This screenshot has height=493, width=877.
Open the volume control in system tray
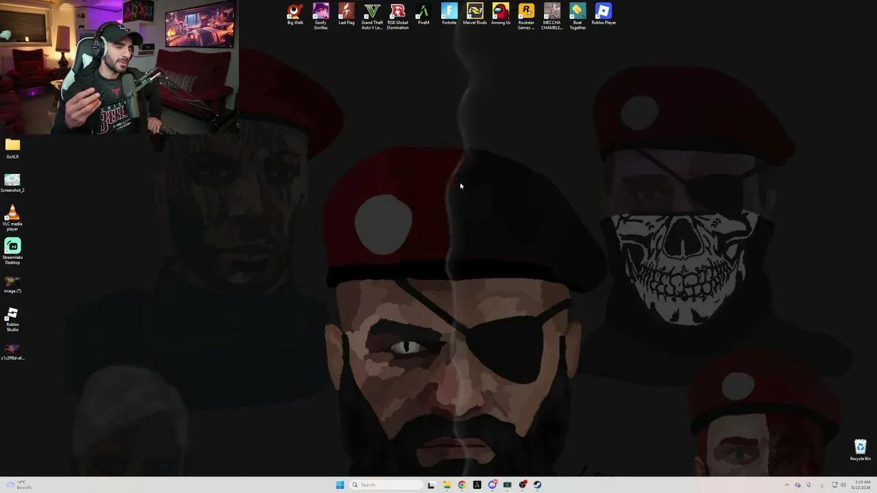click(843, 485)
